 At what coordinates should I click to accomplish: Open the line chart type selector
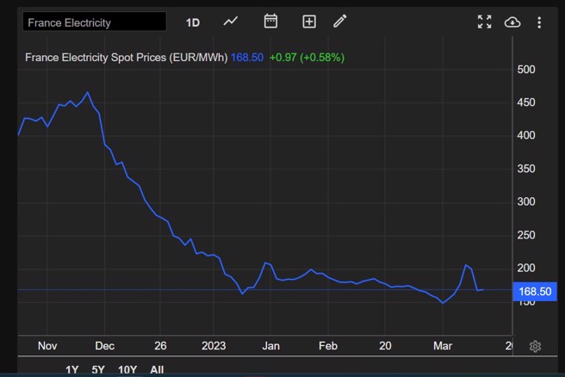click(x=231, y=22)
